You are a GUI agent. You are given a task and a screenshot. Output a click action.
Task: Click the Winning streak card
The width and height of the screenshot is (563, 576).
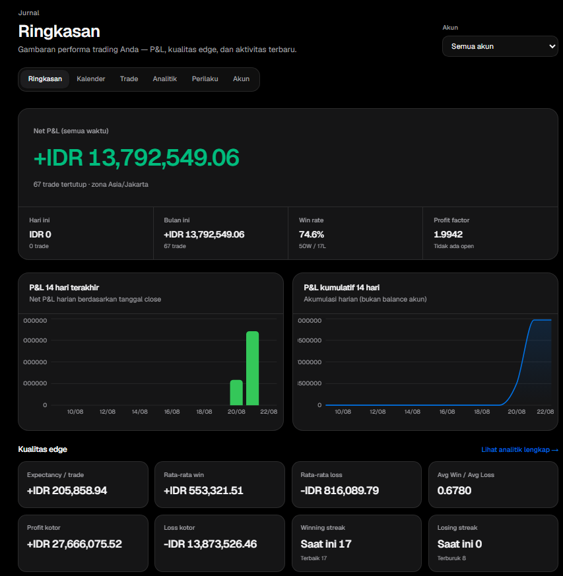pos(356,543)
